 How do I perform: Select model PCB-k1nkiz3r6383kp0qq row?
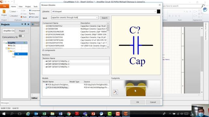click(76, 87)
